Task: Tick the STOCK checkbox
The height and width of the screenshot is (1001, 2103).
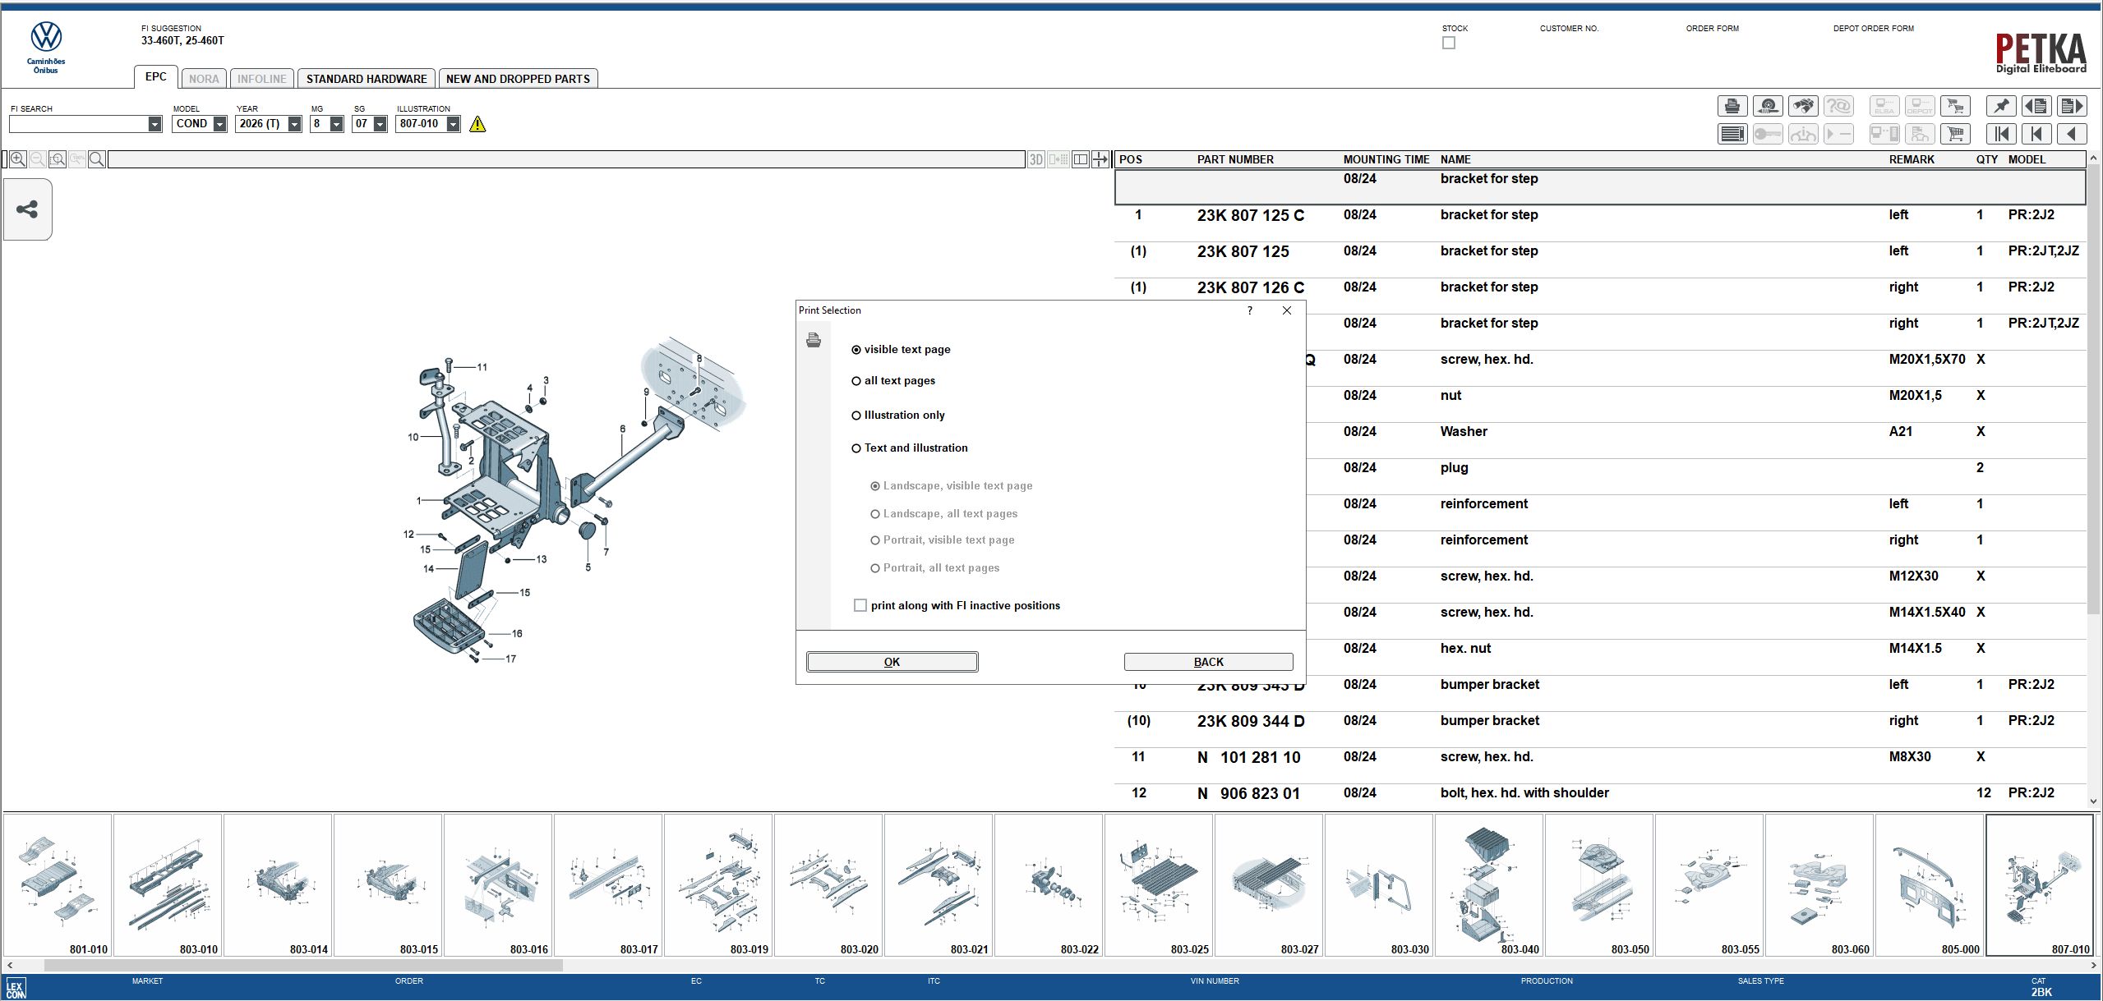Action: coord(1449,43)
